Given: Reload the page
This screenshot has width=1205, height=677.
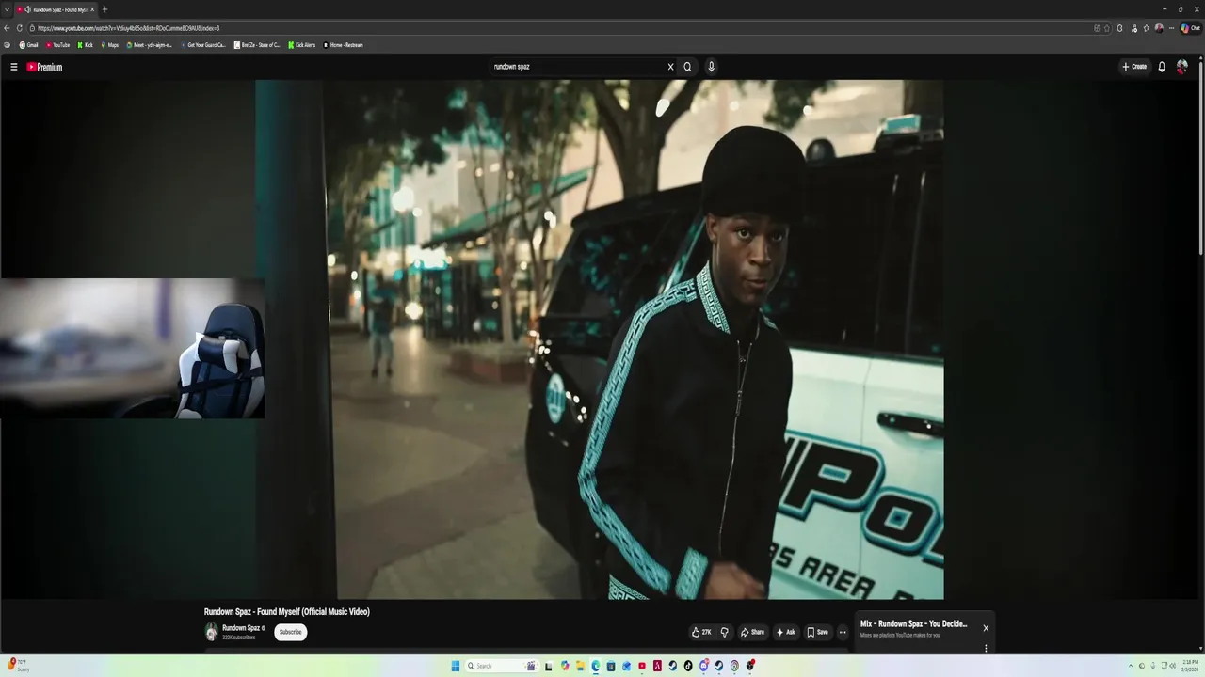Looking at the screenshot, I should coord(20,28).
